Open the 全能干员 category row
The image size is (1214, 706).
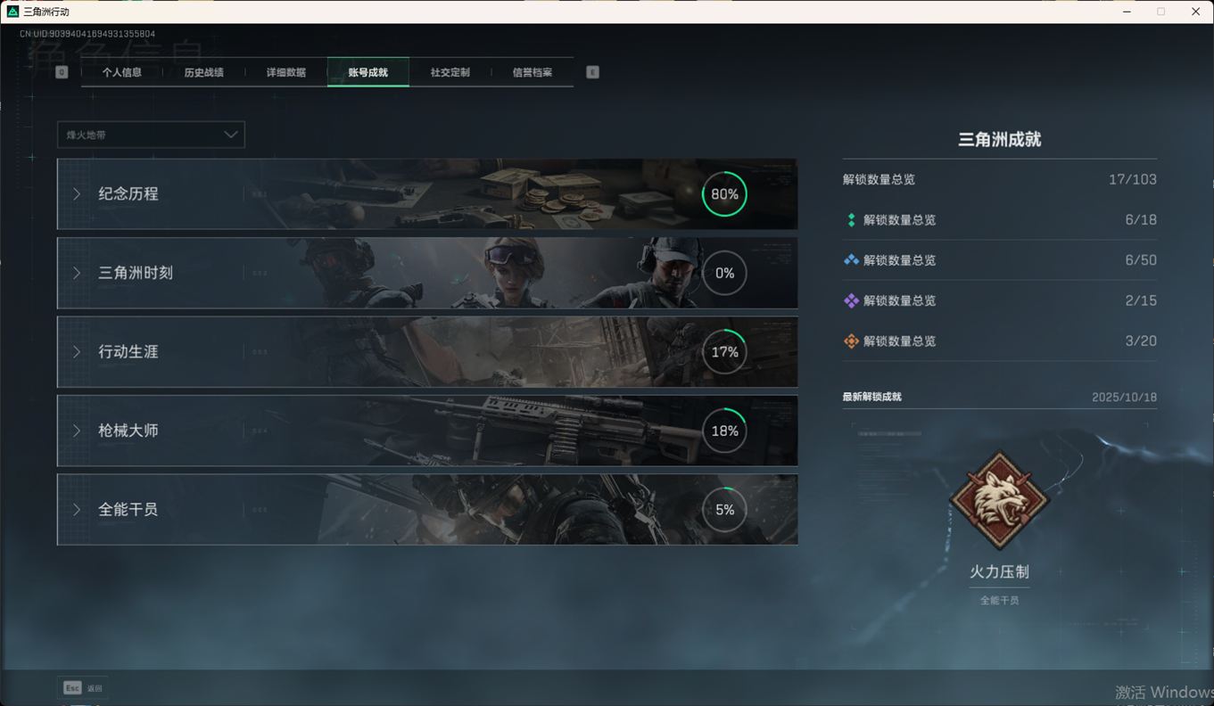tap(128, 510)
